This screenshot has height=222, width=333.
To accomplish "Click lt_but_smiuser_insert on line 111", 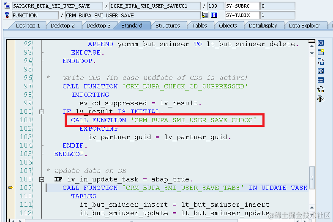I will tap(225, 205).
